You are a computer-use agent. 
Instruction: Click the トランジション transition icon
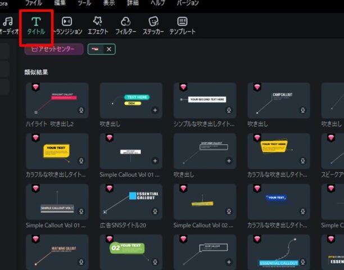pyautogui.click(x=67, y=26)
